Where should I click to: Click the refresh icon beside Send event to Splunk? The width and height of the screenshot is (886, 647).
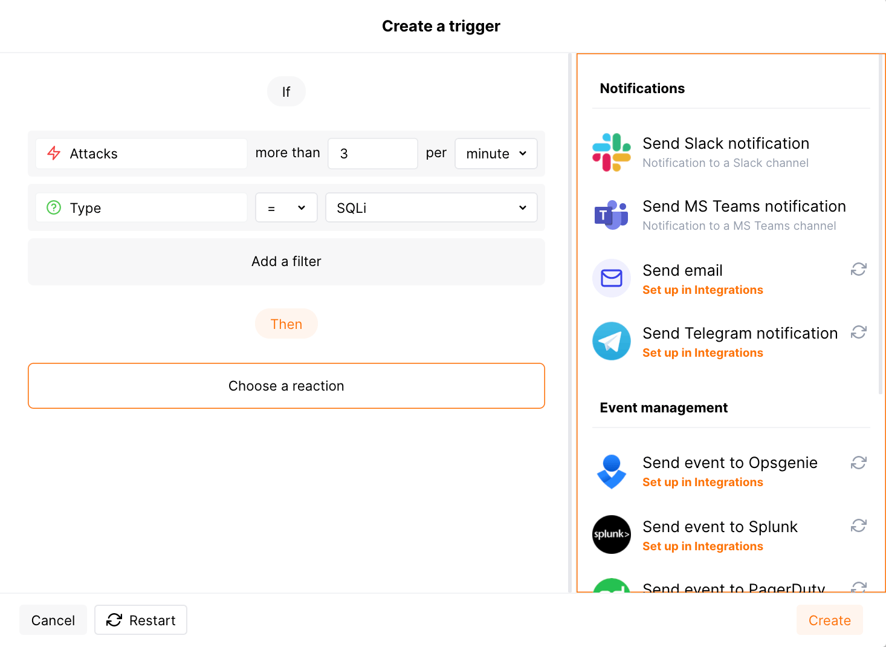(x=859, y=525)
